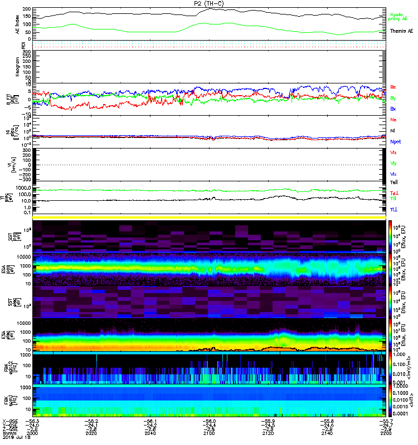Select the black Tell temperature legend label
The image size is (418, 445).
(x=394, y=182)
